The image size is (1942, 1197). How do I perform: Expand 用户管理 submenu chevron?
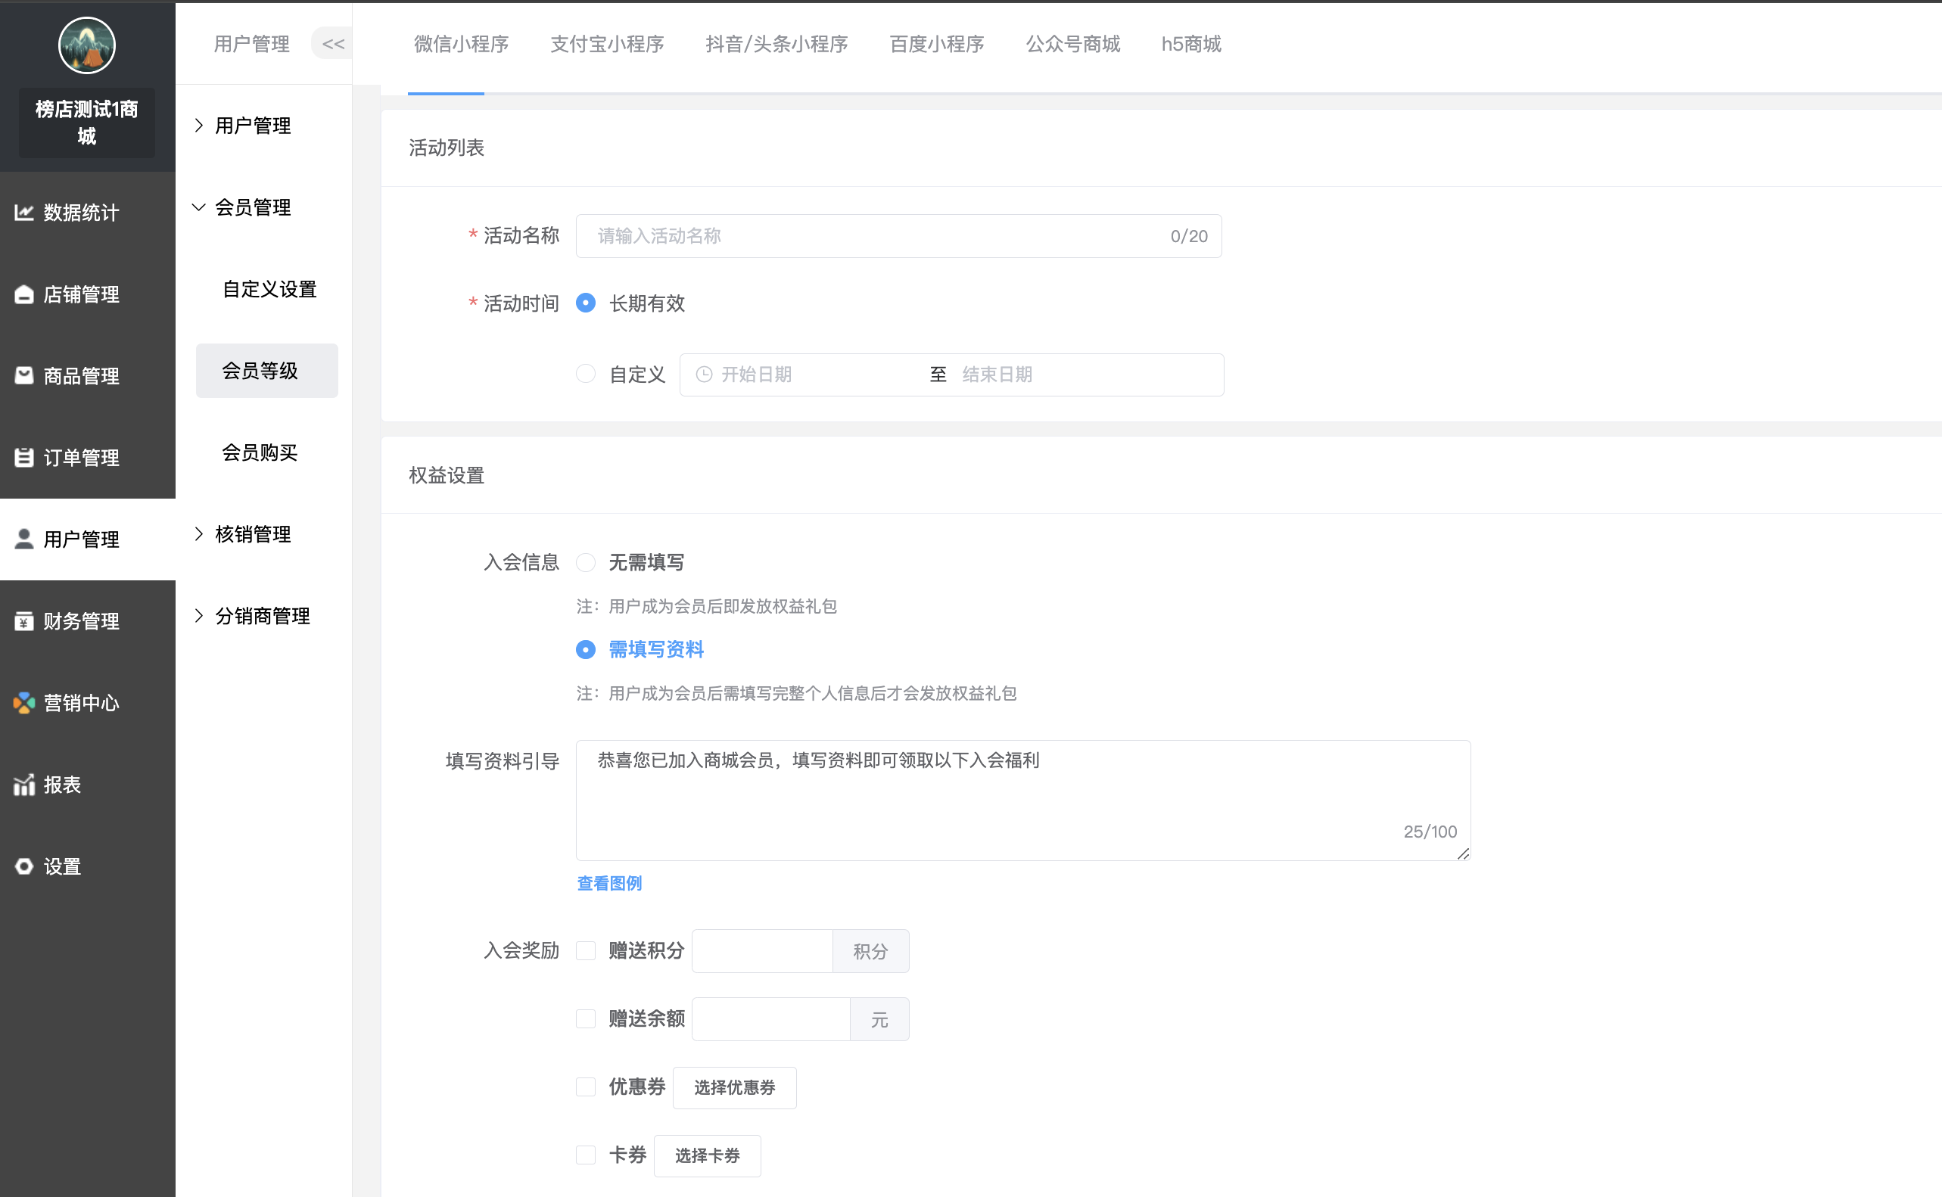click(199, 125)
